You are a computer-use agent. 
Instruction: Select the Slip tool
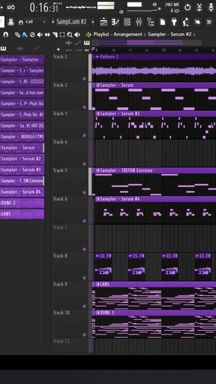pyautogui.click(x=47, y=35)
